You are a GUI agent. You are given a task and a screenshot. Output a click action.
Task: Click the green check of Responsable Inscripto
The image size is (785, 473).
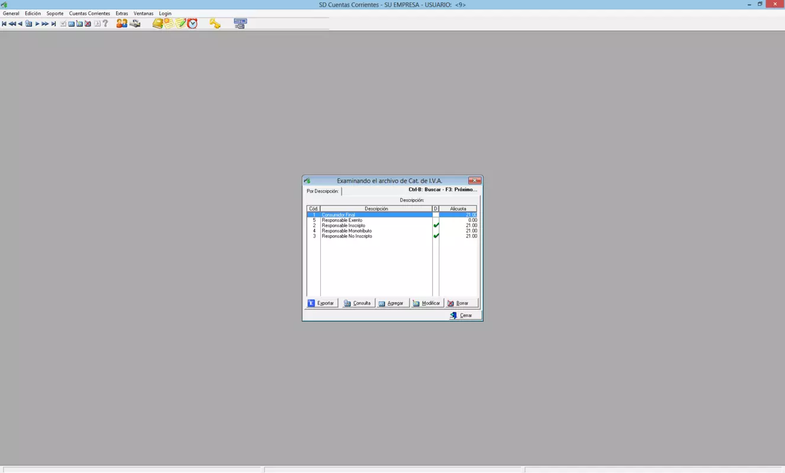(x=436, y=225)
